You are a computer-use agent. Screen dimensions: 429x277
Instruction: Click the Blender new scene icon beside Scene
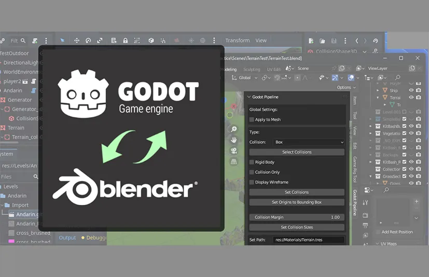coord(342,68)
